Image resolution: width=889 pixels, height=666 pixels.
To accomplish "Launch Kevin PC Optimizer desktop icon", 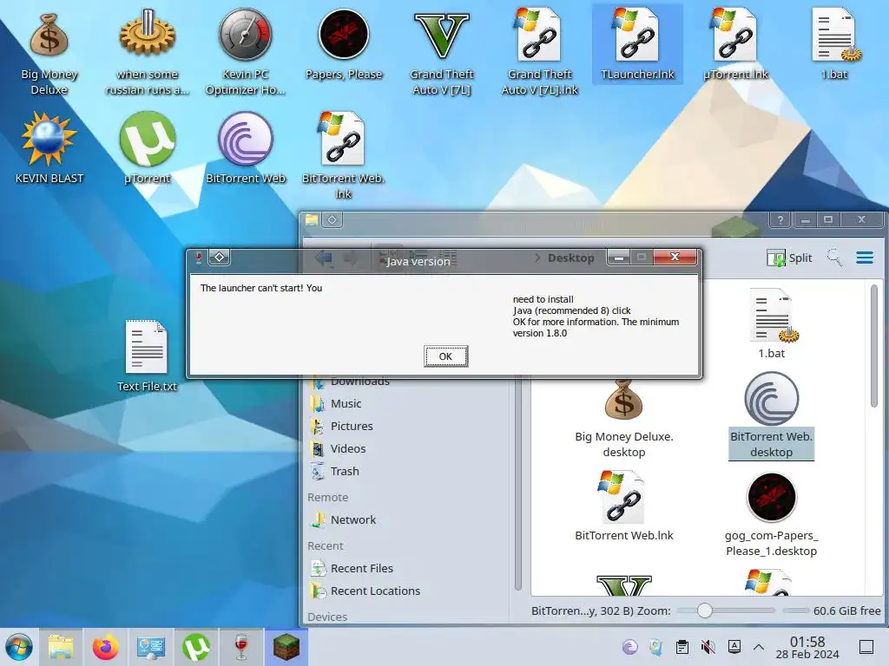I will (x=245, y=51).
